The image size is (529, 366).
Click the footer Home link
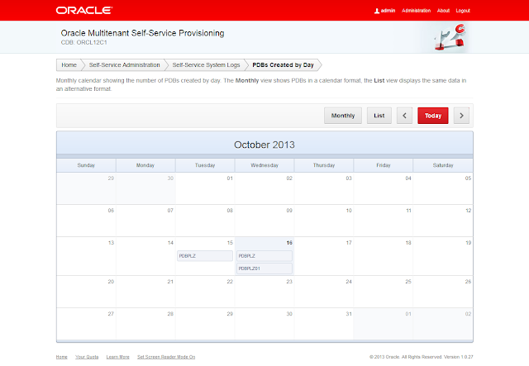(x=62, y=357)
